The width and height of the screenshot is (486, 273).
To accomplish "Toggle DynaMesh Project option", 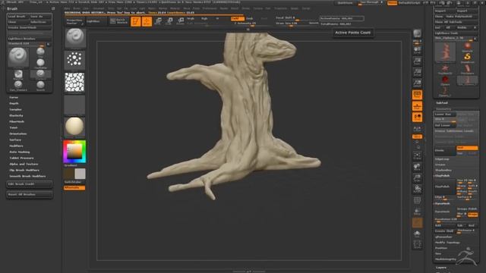I will tap(472, 215).
